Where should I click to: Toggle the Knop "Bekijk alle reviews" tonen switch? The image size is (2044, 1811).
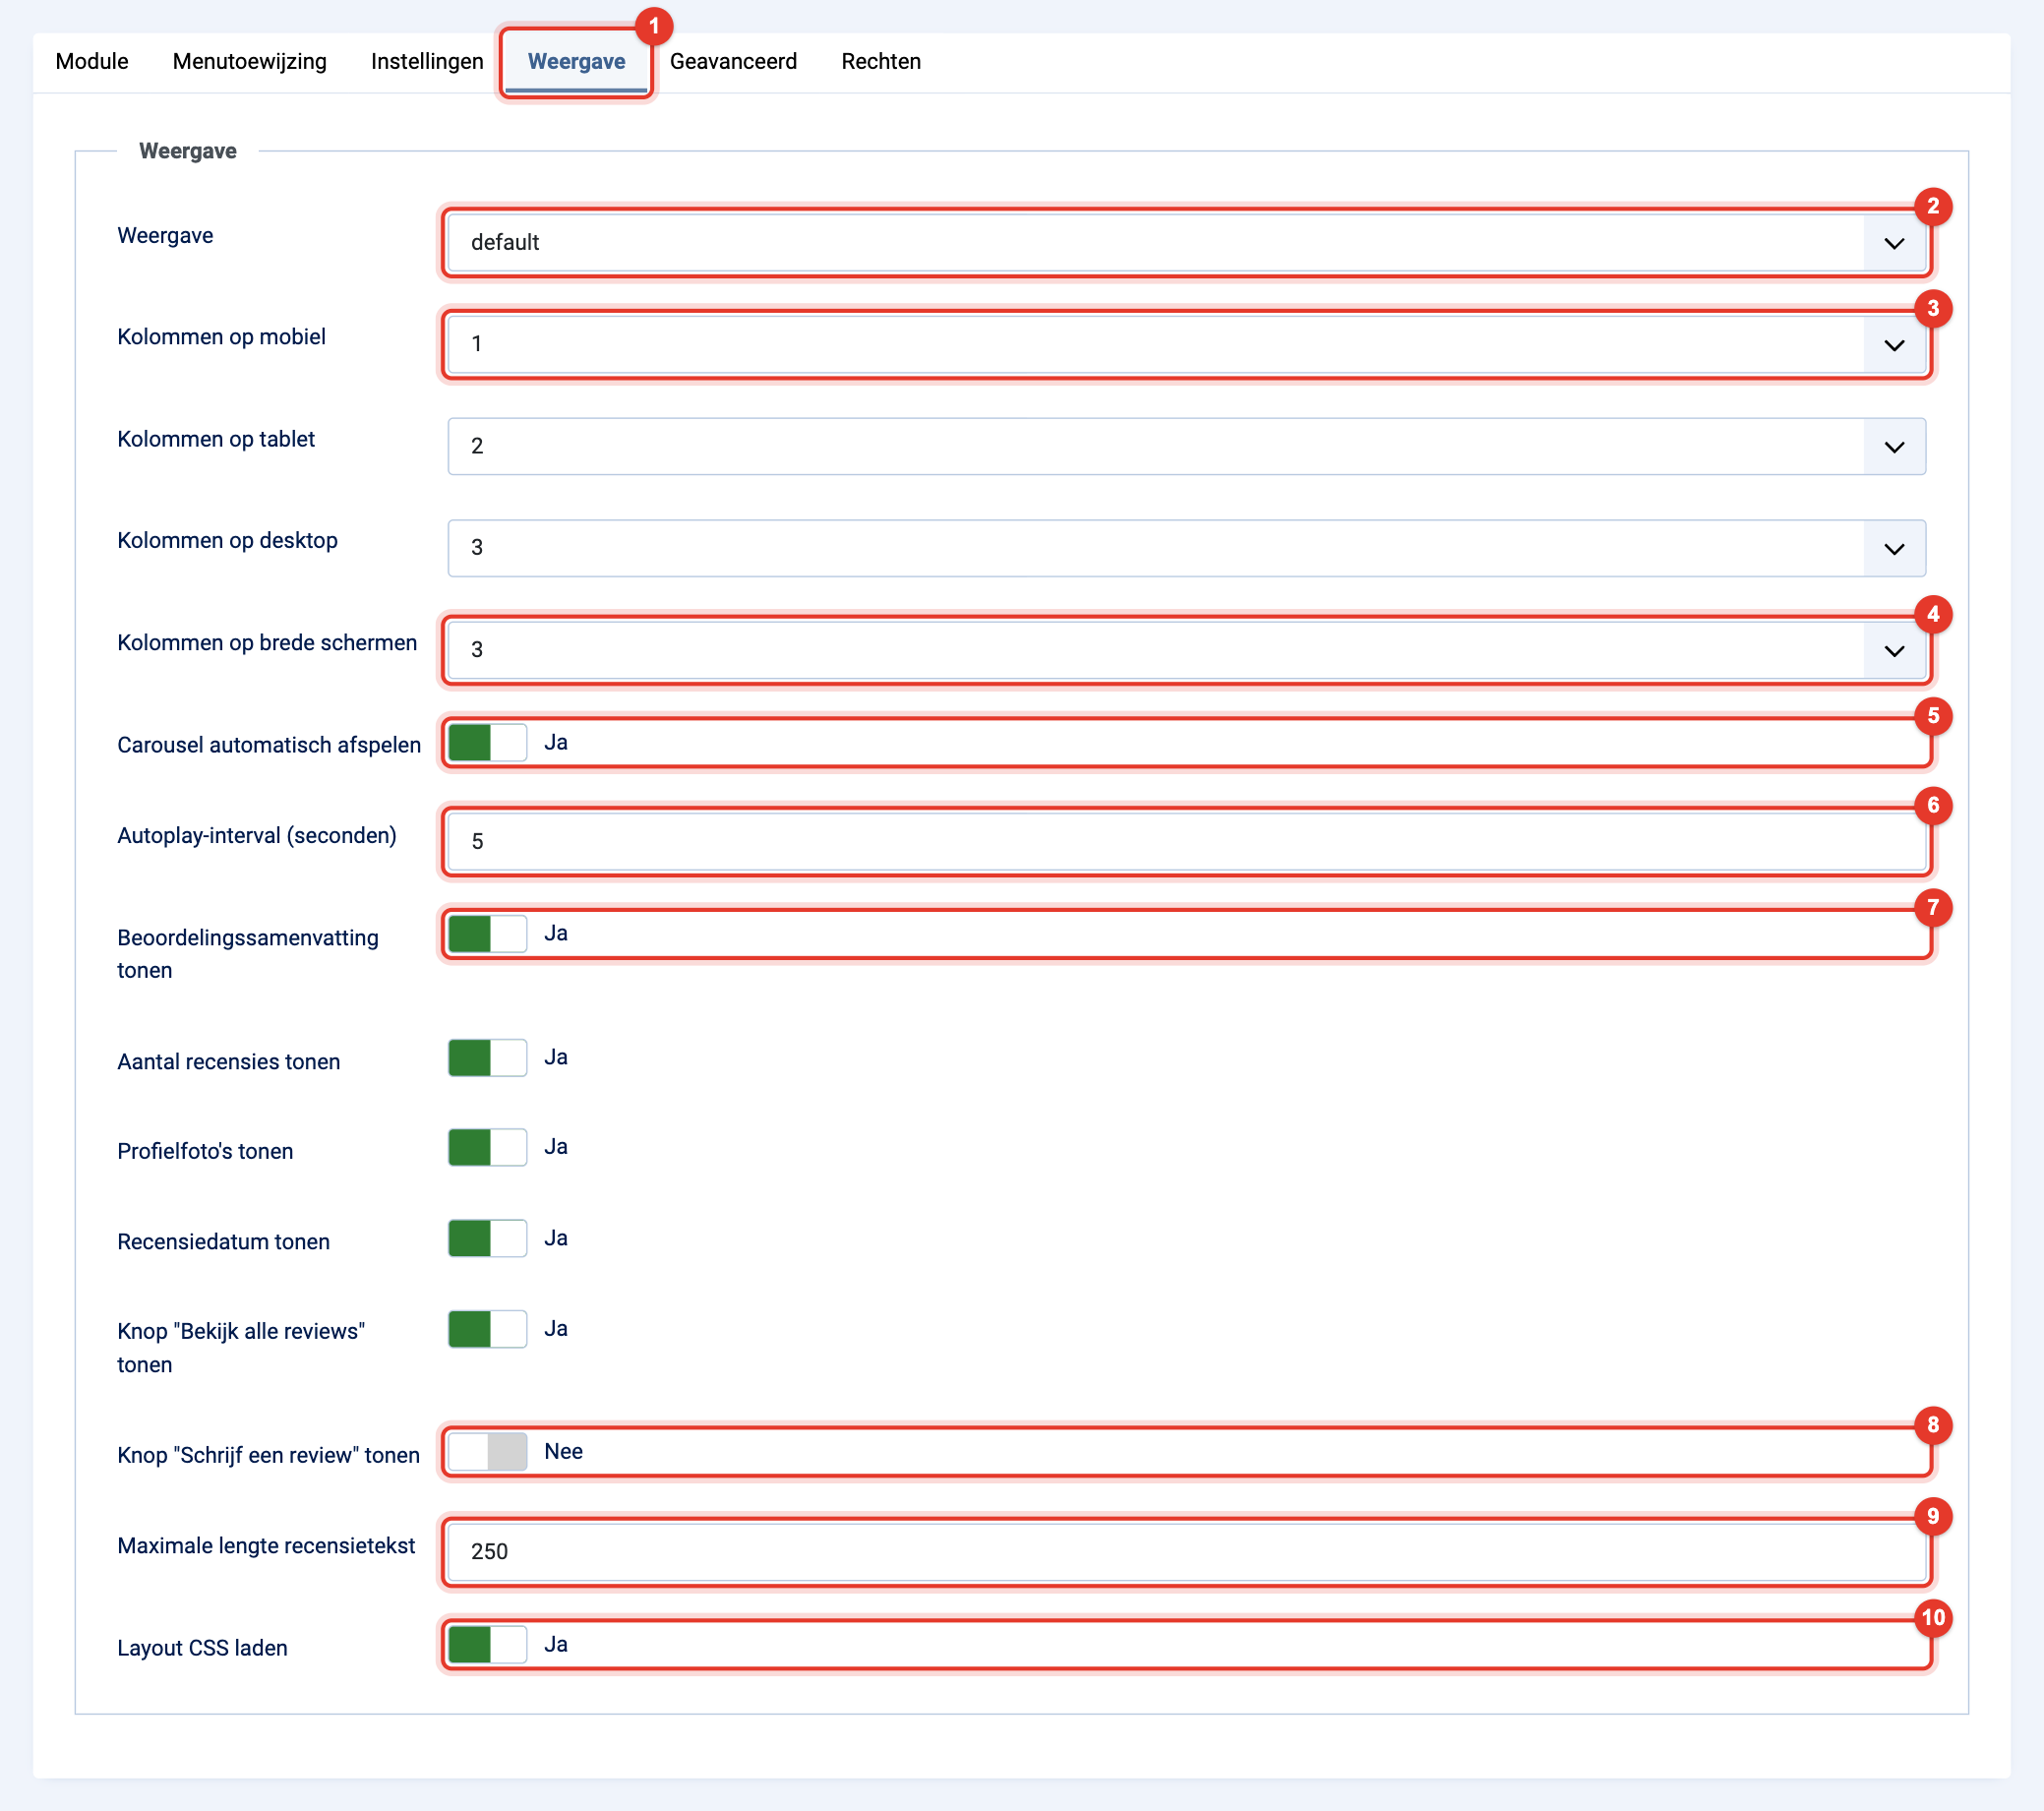(487, 1329)
